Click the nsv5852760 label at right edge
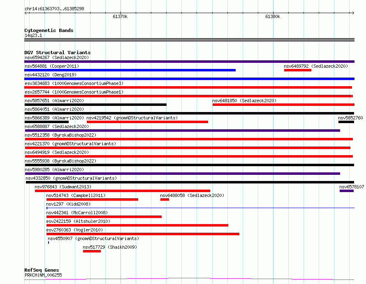The width and height of the screenshot is (366, 284). (351, 118)
